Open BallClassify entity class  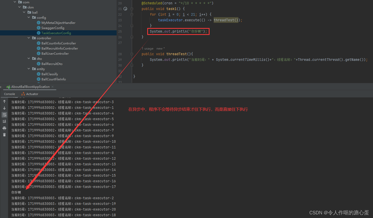(x=50, y=74)
